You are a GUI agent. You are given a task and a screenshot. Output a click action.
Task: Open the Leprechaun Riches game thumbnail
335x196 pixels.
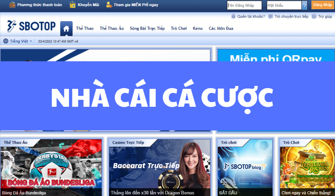[307, 167]
